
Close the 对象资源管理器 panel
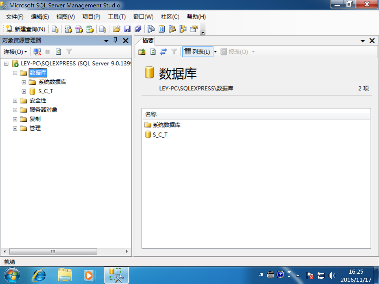[126, 41]
